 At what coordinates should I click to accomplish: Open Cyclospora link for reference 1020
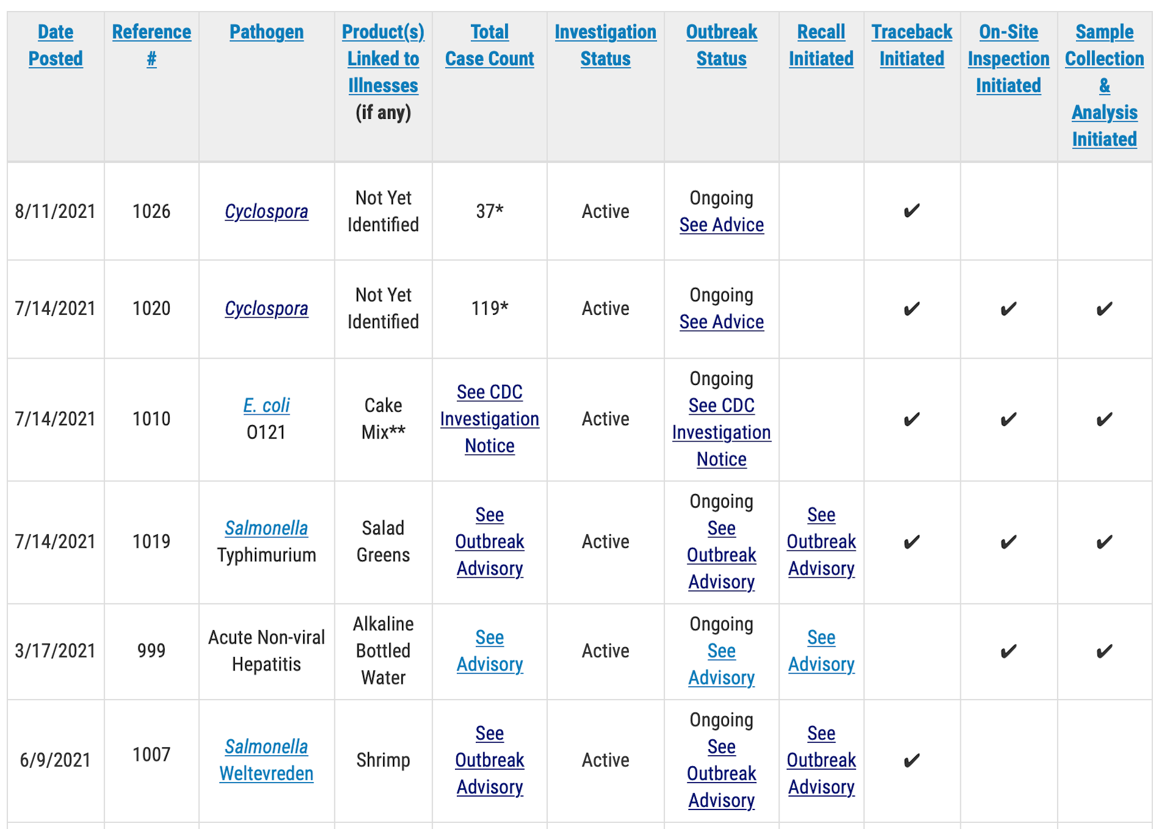(x=267, y=309)
